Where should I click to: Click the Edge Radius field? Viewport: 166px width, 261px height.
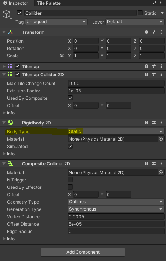pyautogui.click(x=116, y=231)
